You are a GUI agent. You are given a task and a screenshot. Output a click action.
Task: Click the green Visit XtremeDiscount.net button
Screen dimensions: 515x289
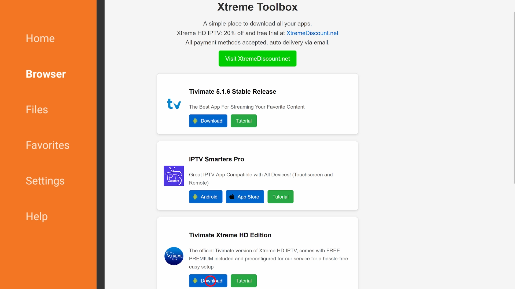pos(257,59)
